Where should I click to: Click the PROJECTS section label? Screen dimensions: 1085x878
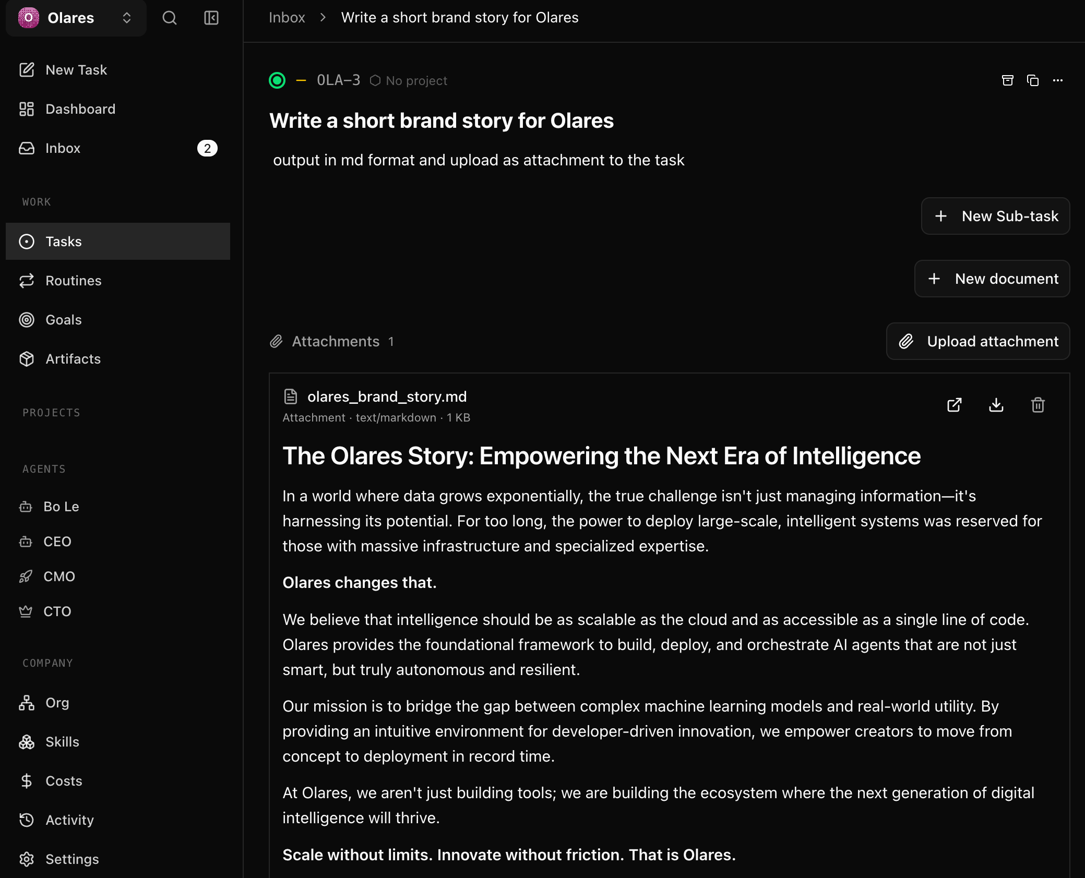pos(51,413)
